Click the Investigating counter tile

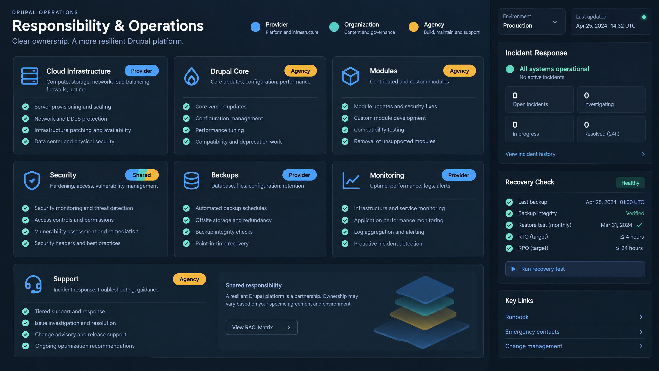[611, 99]
